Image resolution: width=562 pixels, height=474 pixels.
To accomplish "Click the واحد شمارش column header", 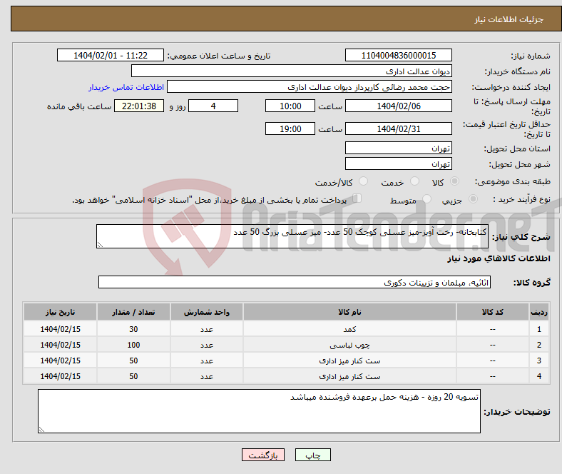I will click(207, 312).
